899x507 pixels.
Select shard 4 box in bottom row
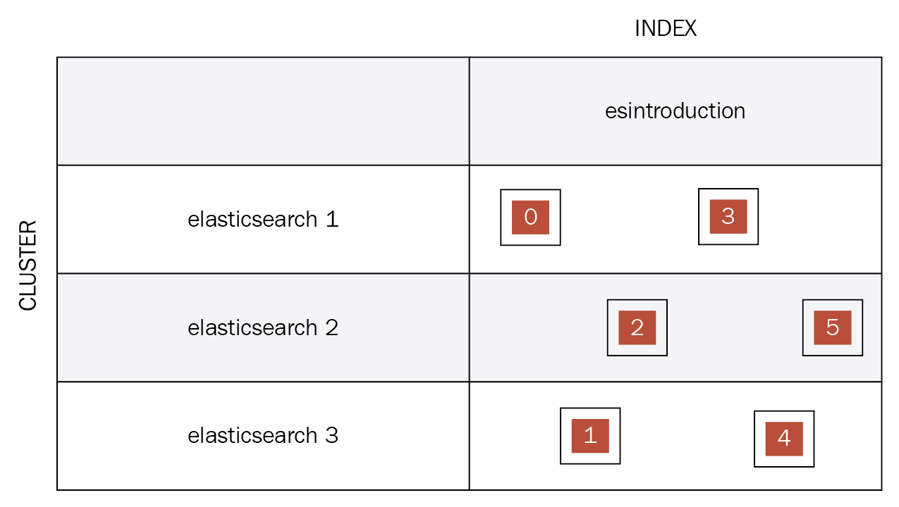784,439
